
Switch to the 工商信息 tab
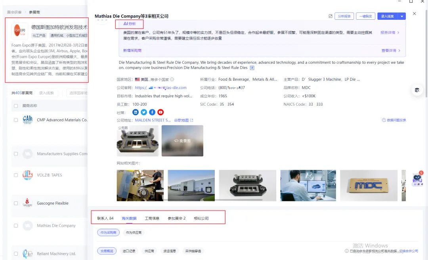(x=152, y=218)
